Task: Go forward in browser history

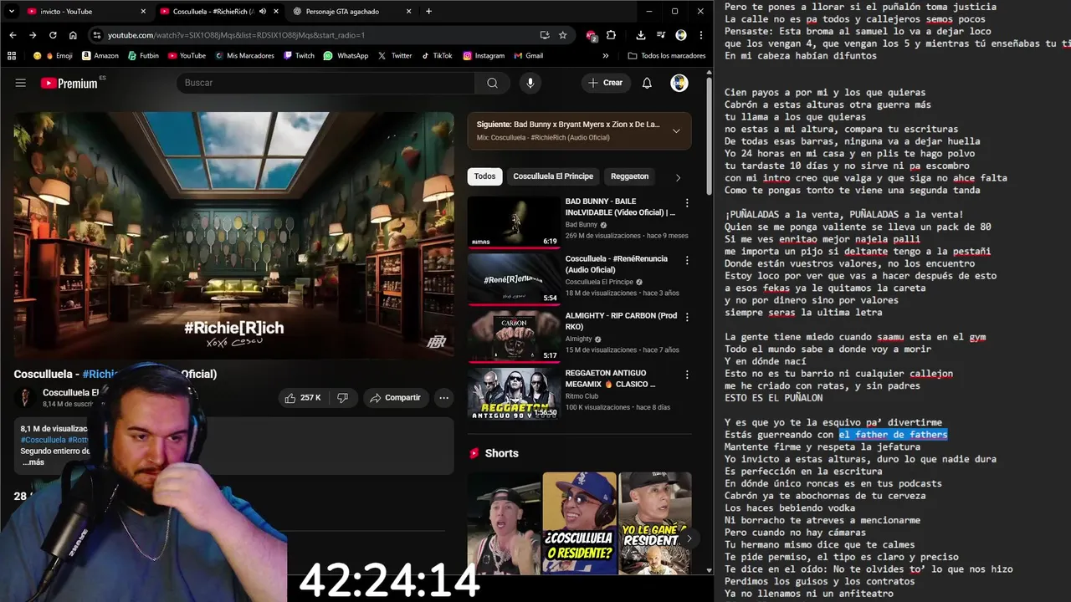Action: [x=33, y=35]
